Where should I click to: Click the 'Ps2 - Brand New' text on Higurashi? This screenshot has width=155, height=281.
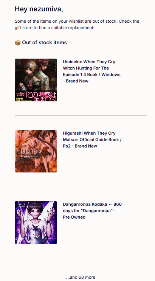80,146
